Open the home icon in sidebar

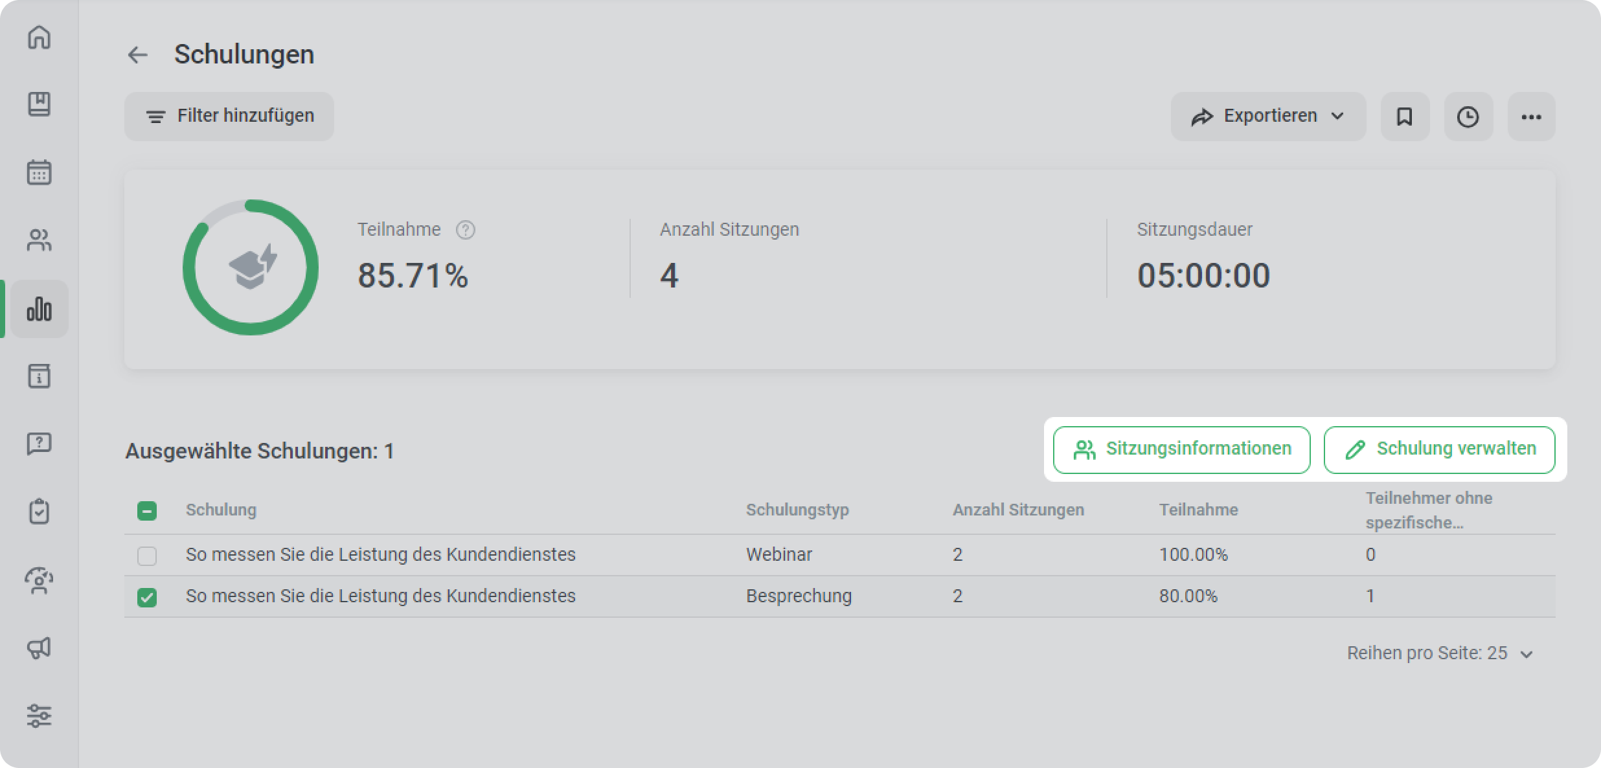tap(39, 37)
